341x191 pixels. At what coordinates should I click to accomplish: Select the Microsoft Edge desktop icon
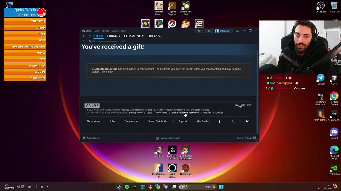334,153
